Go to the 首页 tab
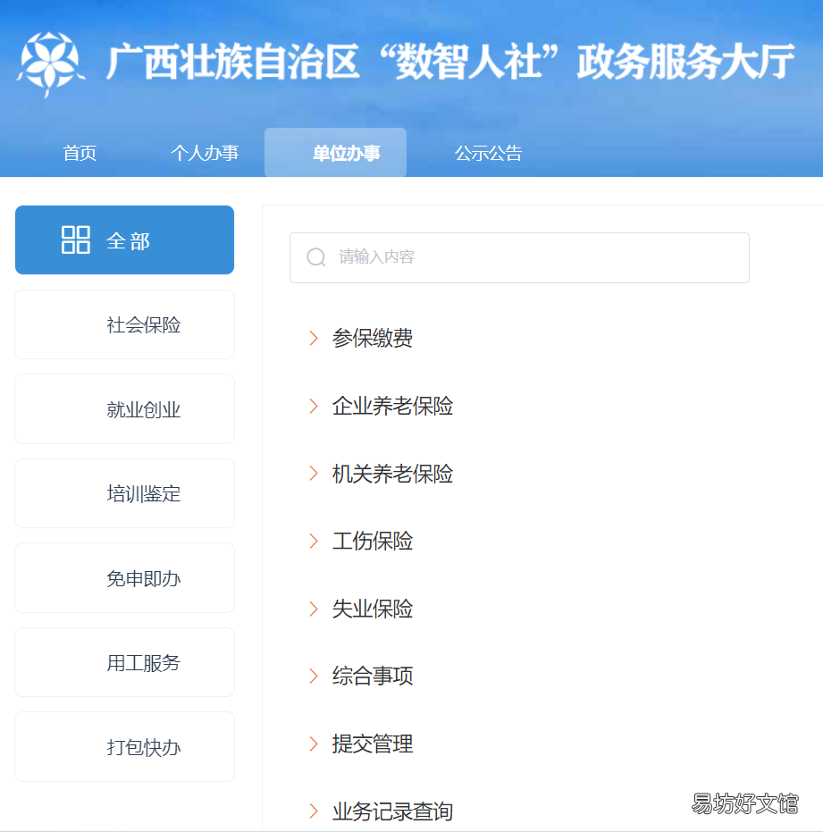The image size is (823, 832). 80,154
